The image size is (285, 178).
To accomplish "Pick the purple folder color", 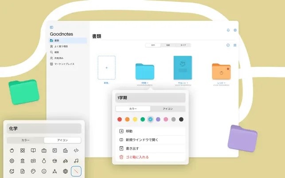I will click(x=158, y=120).
